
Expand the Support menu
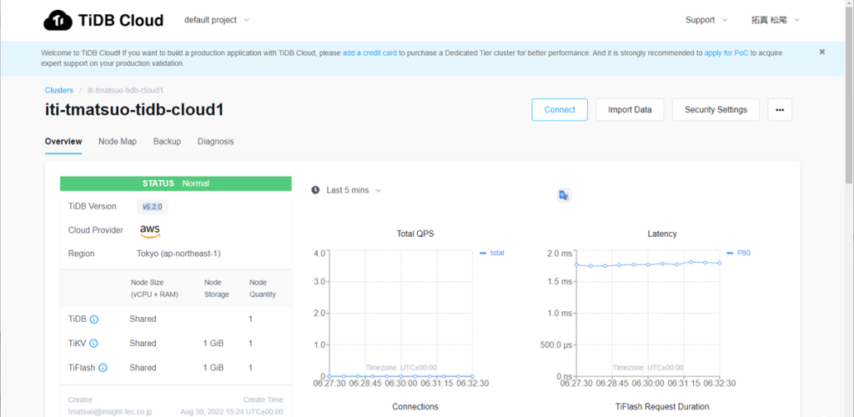(706, 20)
